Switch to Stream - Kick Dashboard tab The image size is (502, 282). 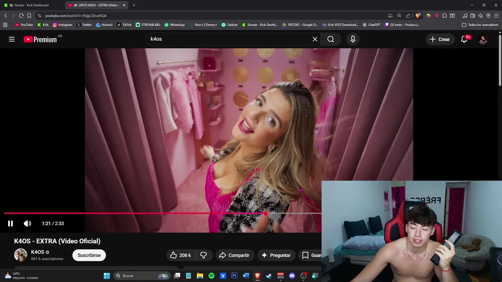coord(31,5)
